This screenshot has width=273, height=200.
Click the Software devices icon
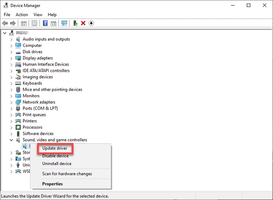coord(18,134)
